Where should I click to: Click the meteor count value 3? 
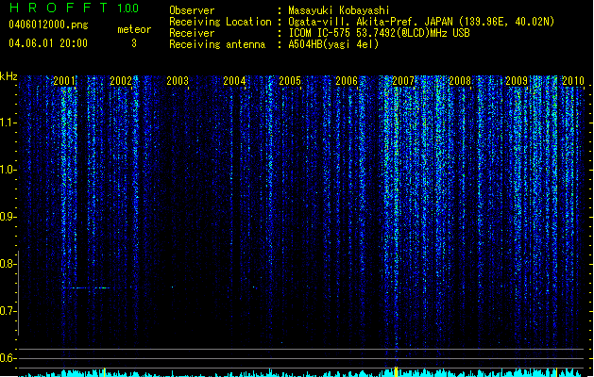coord(134,43)
